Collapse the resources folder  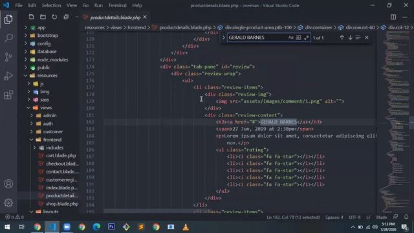tap(47, 76)
